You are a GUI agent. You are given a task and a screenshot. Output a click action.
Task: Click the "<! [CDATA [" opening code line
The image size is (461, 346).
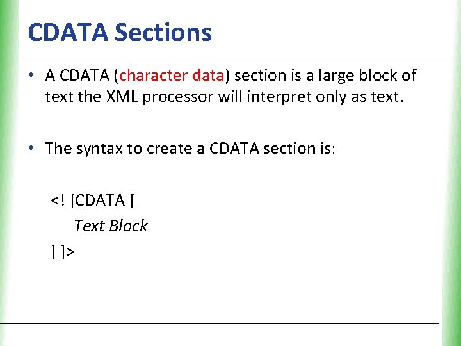click(x=93, y=201)
